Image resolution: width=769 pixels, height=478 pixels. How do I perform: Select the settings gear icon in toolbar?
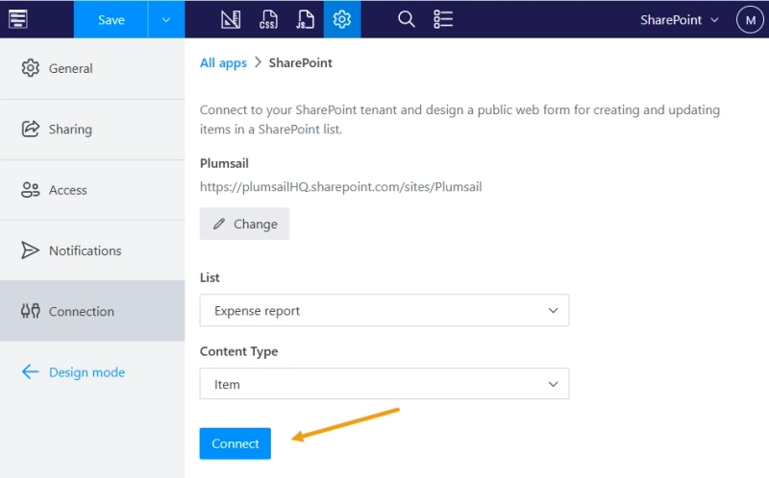[342, 19]
